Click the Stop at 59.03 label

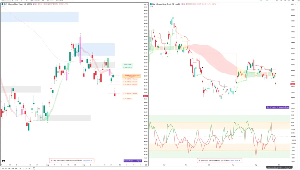(x=128, y=67)
